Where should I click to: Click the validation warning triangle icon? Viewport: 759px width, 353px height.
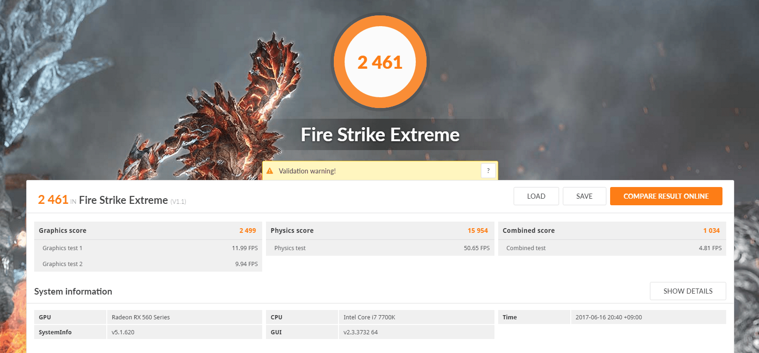point(270,171)
